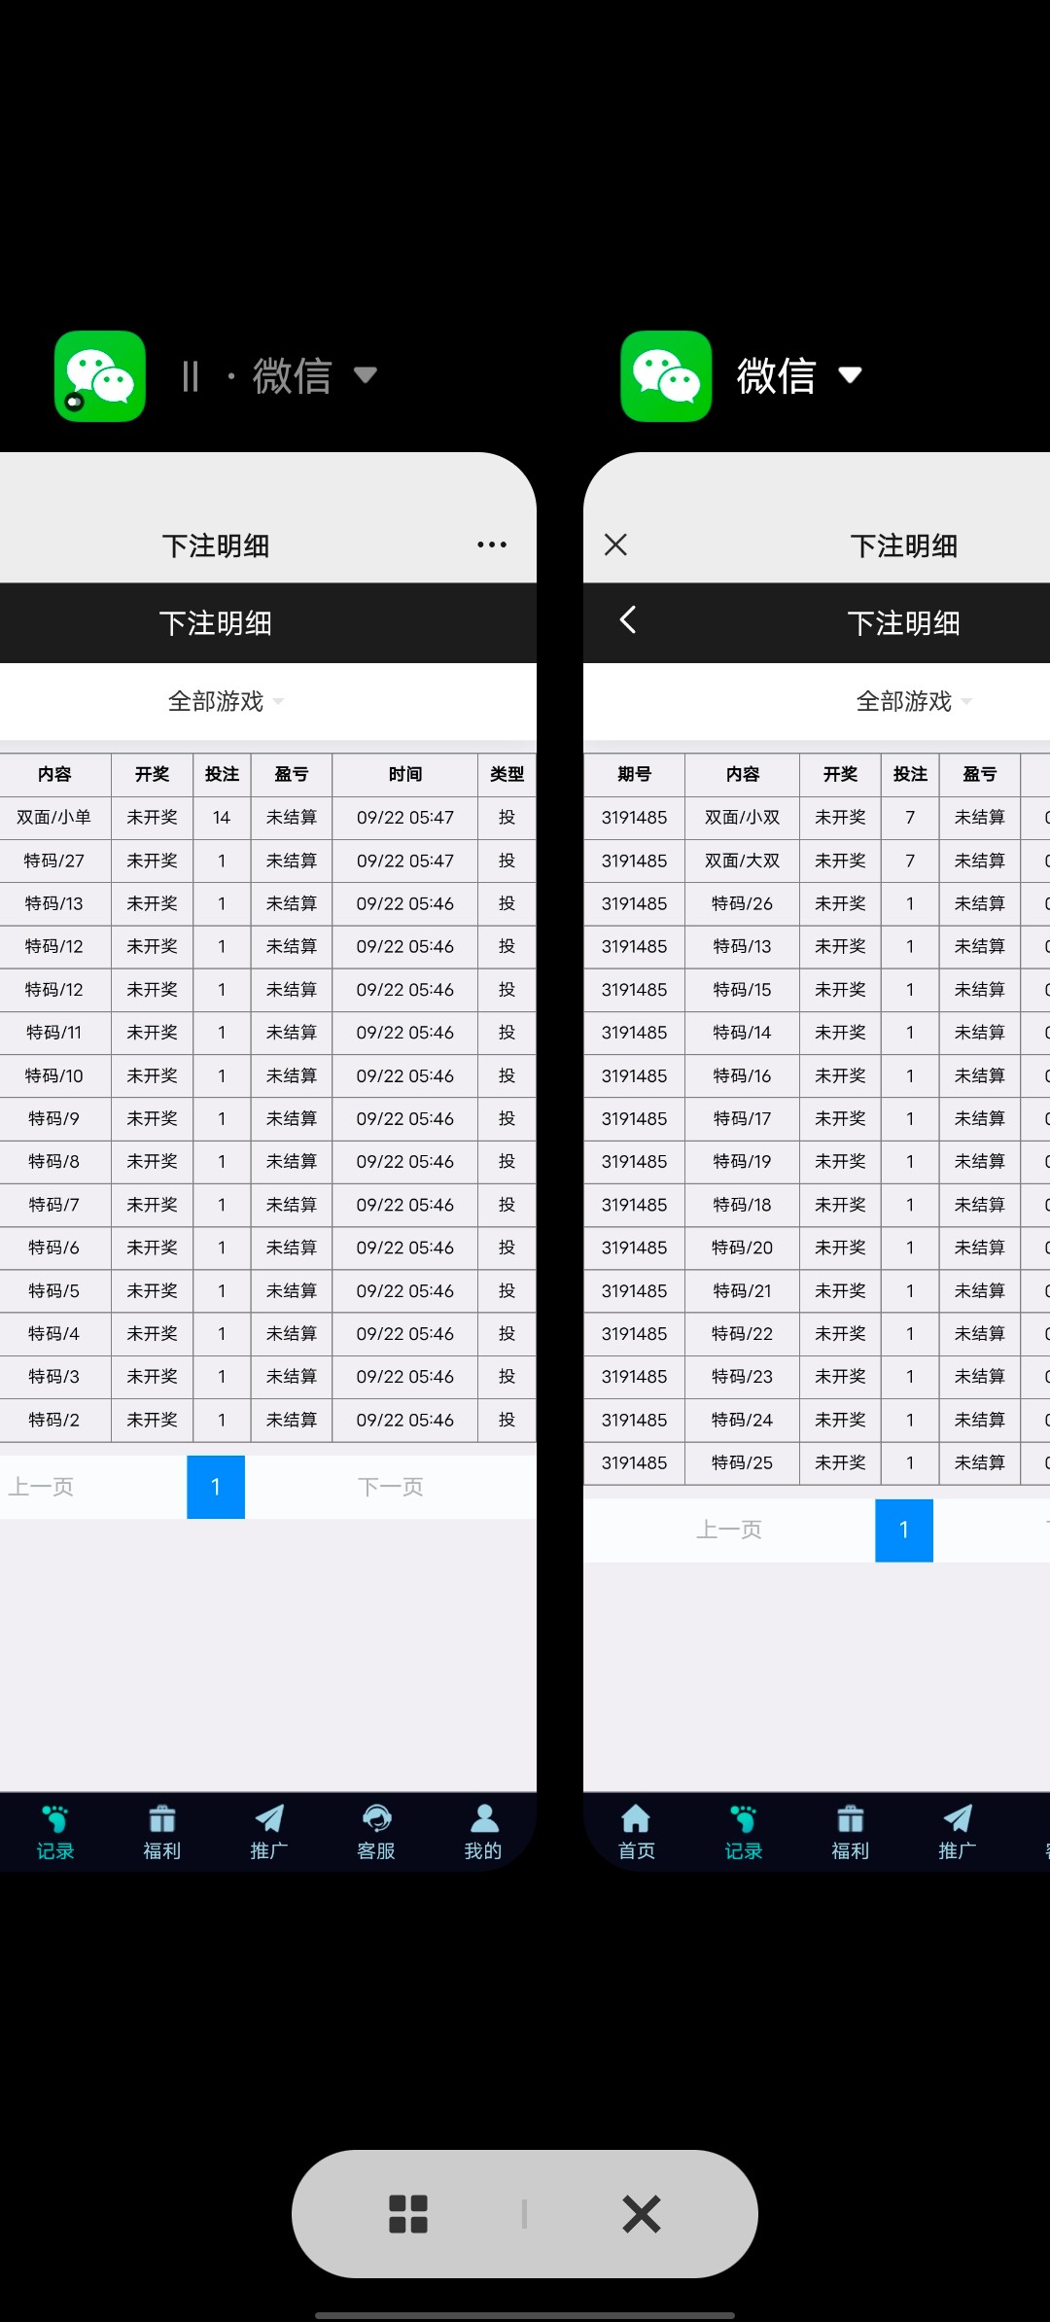
Task: Expand the right 微信 app dropdown arrow
Action: tap(850, 375)
